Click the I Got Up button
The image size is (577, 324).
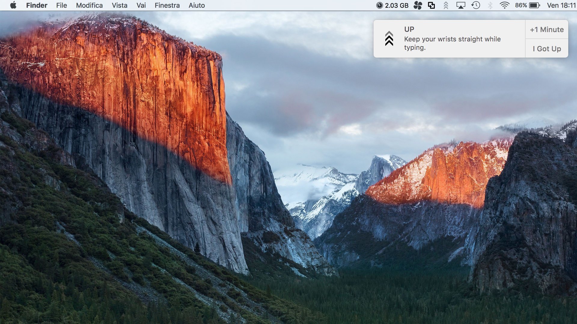click(x=547, y=49)
